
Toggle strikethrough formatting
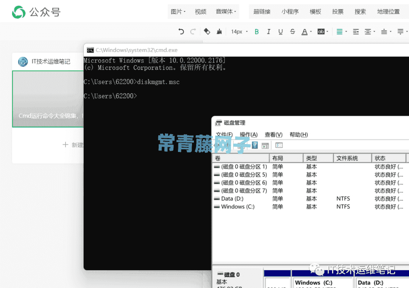pos(292,31)
